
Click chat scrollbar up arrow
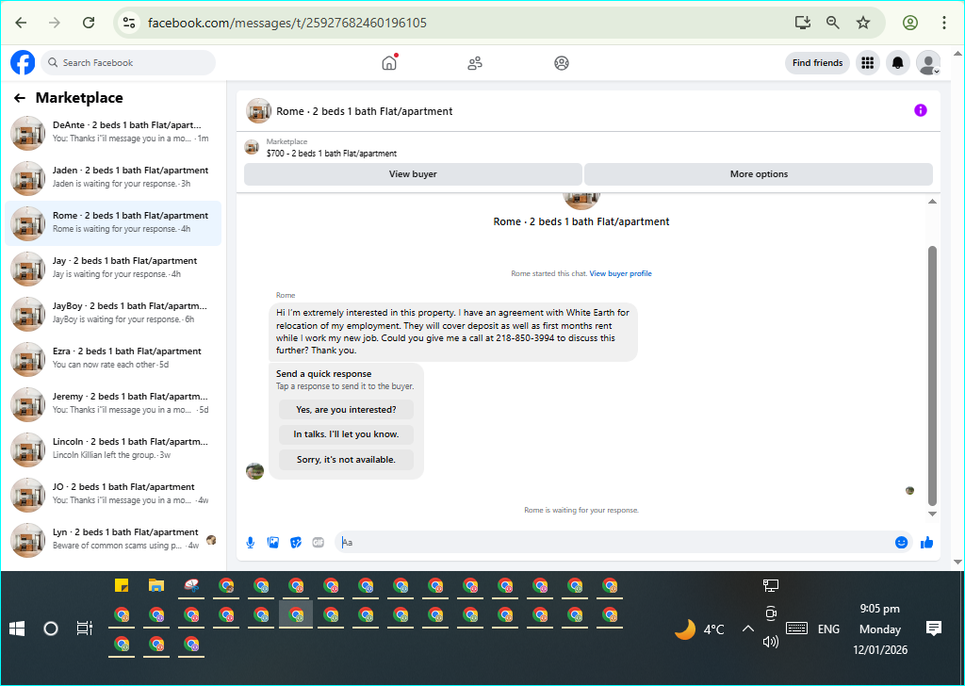click(x=932, y=202)
